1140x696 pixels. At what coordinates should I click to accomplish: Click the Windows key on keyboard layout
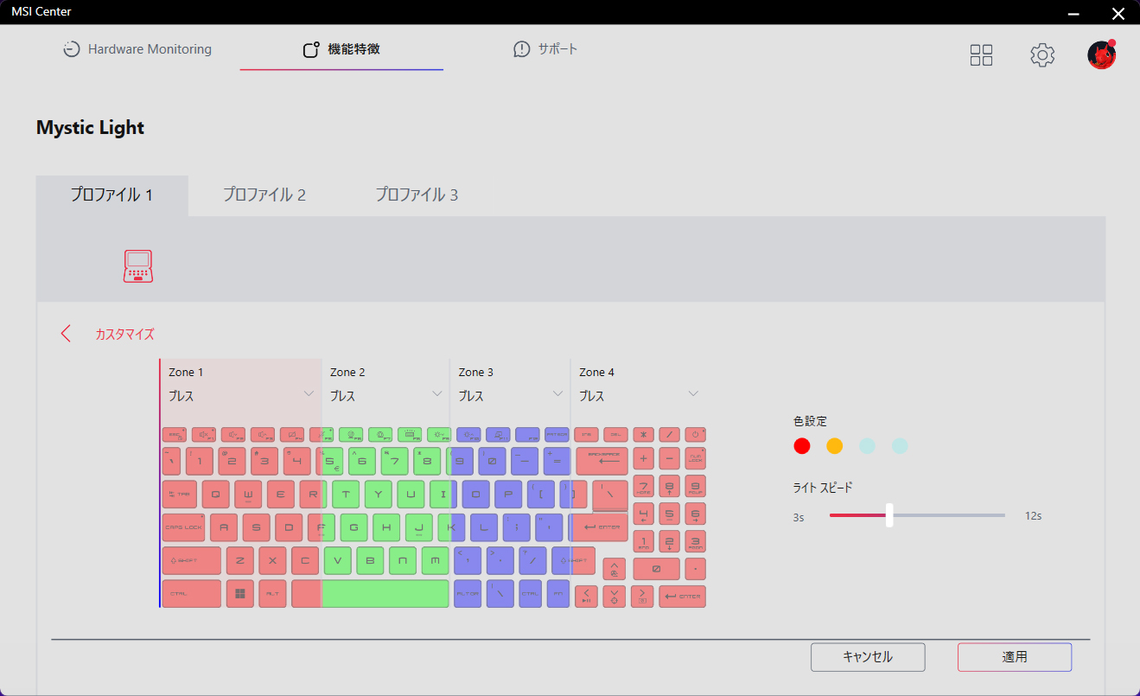[240, 593]
